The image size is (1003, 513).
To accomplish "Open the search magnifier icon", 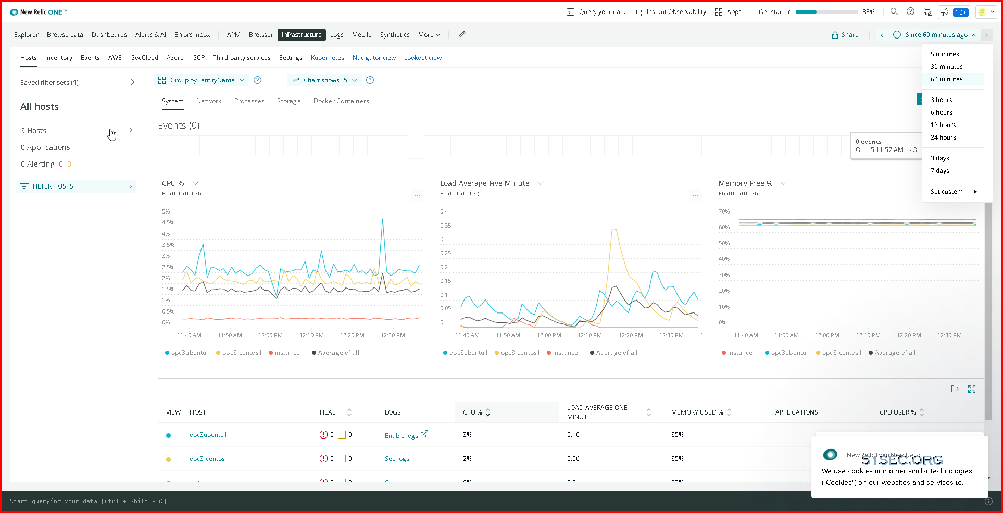I will click(894, 11).
